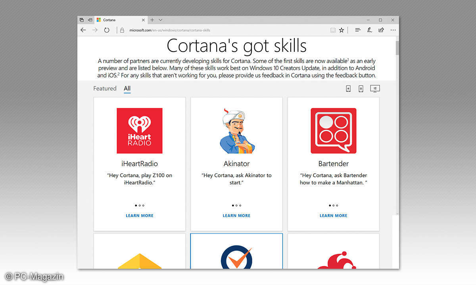This screenshot has height=285, width=476.
Task: Open tabs you've set aside icon
Action: [x=82, y=20]
